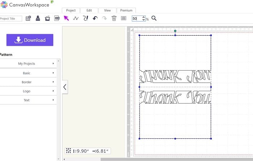Click the Save project tray icon

click(38, 18)
